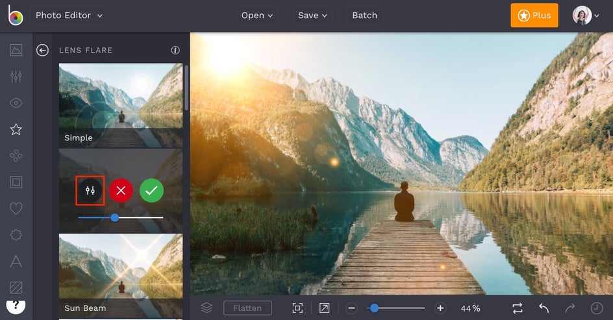Undo the last action
The image size is (613, 320).
[544, 308]
